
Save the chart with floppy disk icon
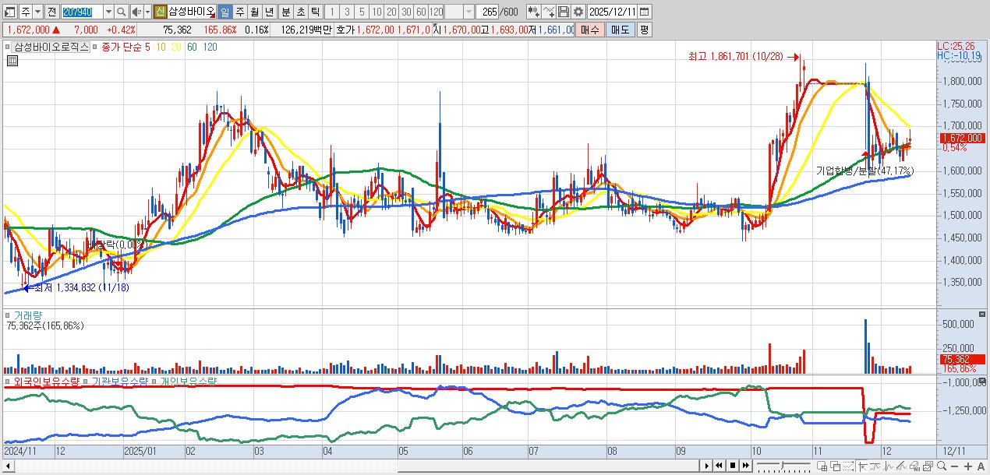564,12
